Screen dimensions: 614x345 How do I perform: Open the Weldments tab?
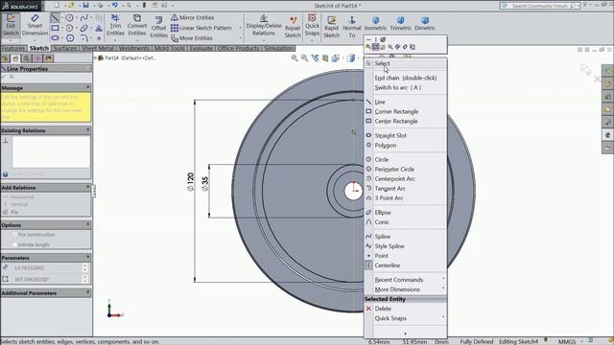click(x=133, y=48)
